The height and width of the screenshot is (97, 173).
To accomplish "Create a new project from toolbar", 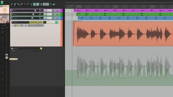I will (x=12, y=4).
